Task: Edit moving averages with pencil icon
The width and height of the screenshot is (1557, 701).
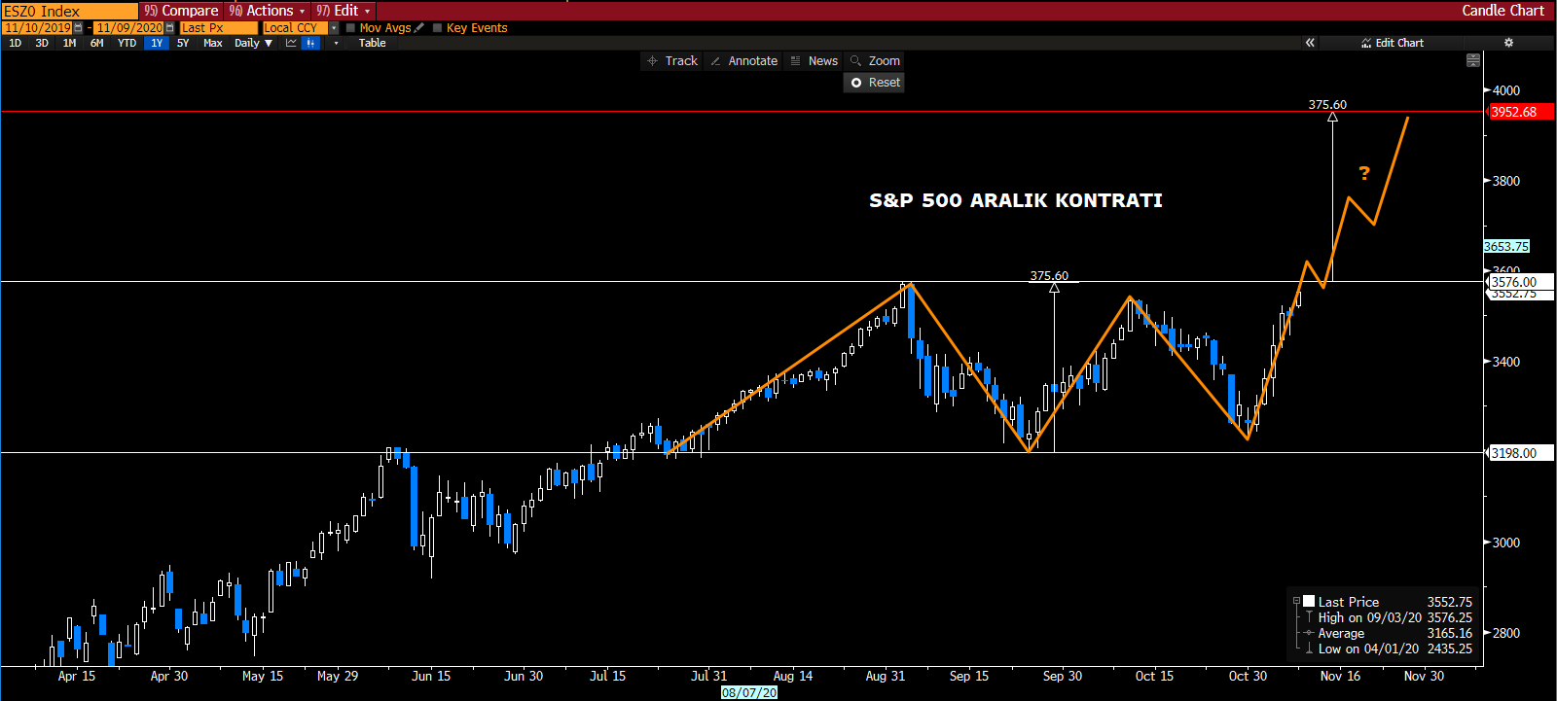Action: [x=419, y=28]
